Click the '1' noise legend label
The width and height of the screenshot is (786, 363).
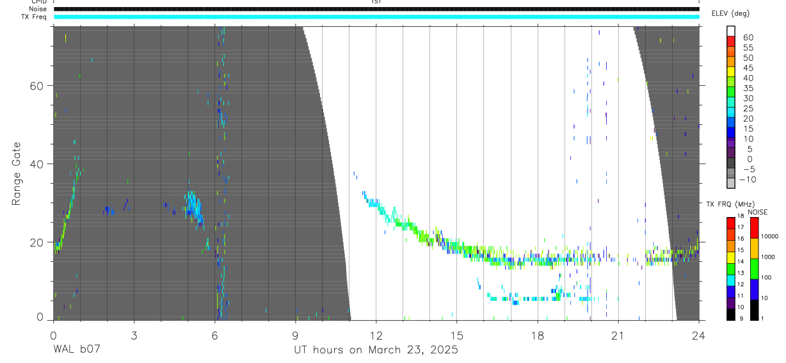(x=763, y=319)
